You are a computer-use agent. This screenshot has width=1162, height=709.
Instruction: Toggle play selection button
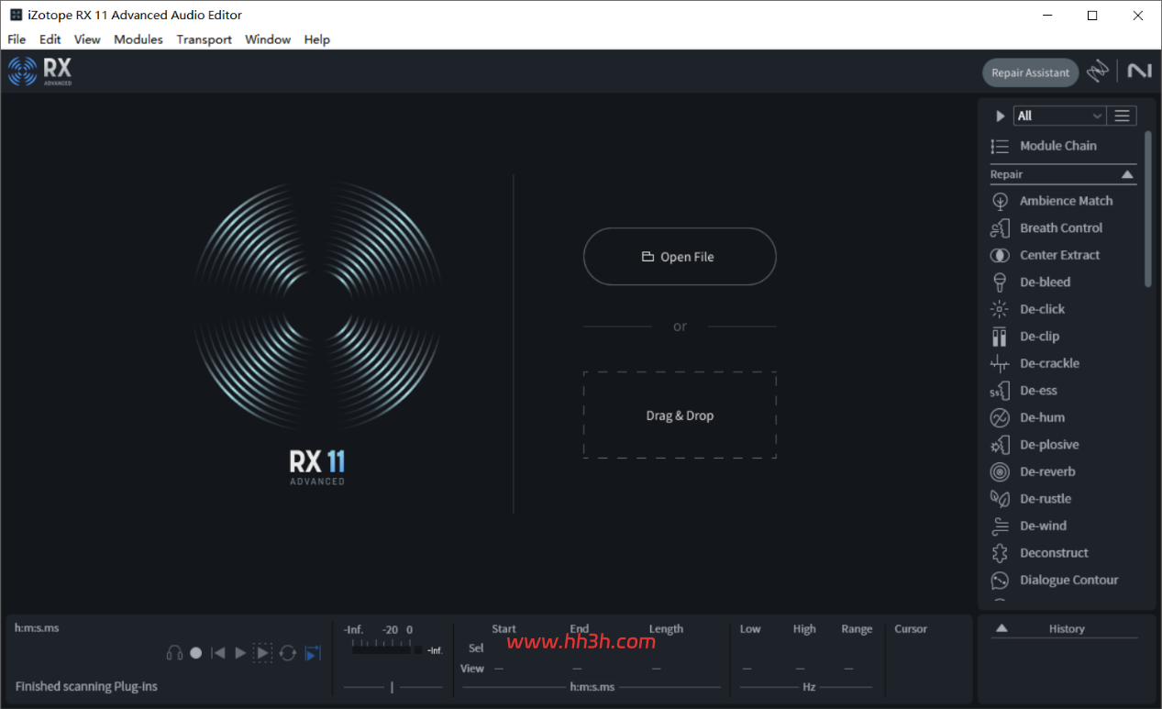[x=263, y=653]
